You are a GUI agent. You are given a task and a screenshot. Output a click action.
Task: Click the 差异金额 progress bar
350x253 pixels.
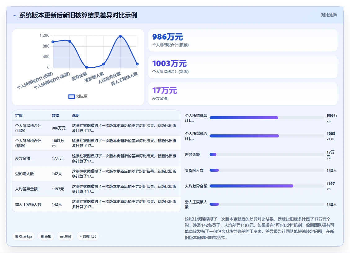267,154
